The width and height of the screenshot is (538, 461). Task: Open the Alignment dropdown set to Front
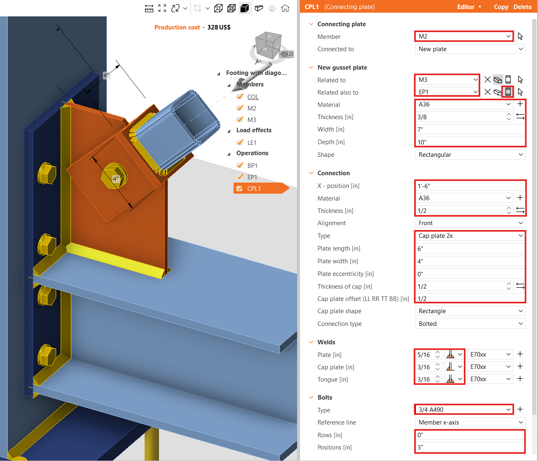click(x=470, y=223)
